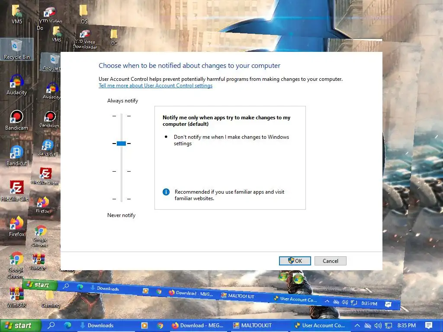Open Chrome icon on the bottom taskbar
This screenshot has height=332, width=443.
tap(160, 326)
